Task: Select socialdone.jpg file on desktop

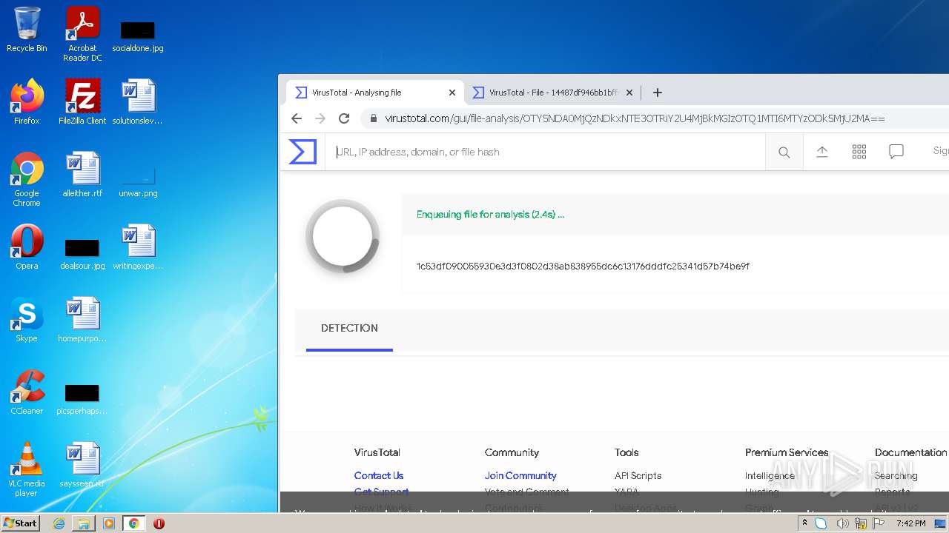Action: point(138,36)
